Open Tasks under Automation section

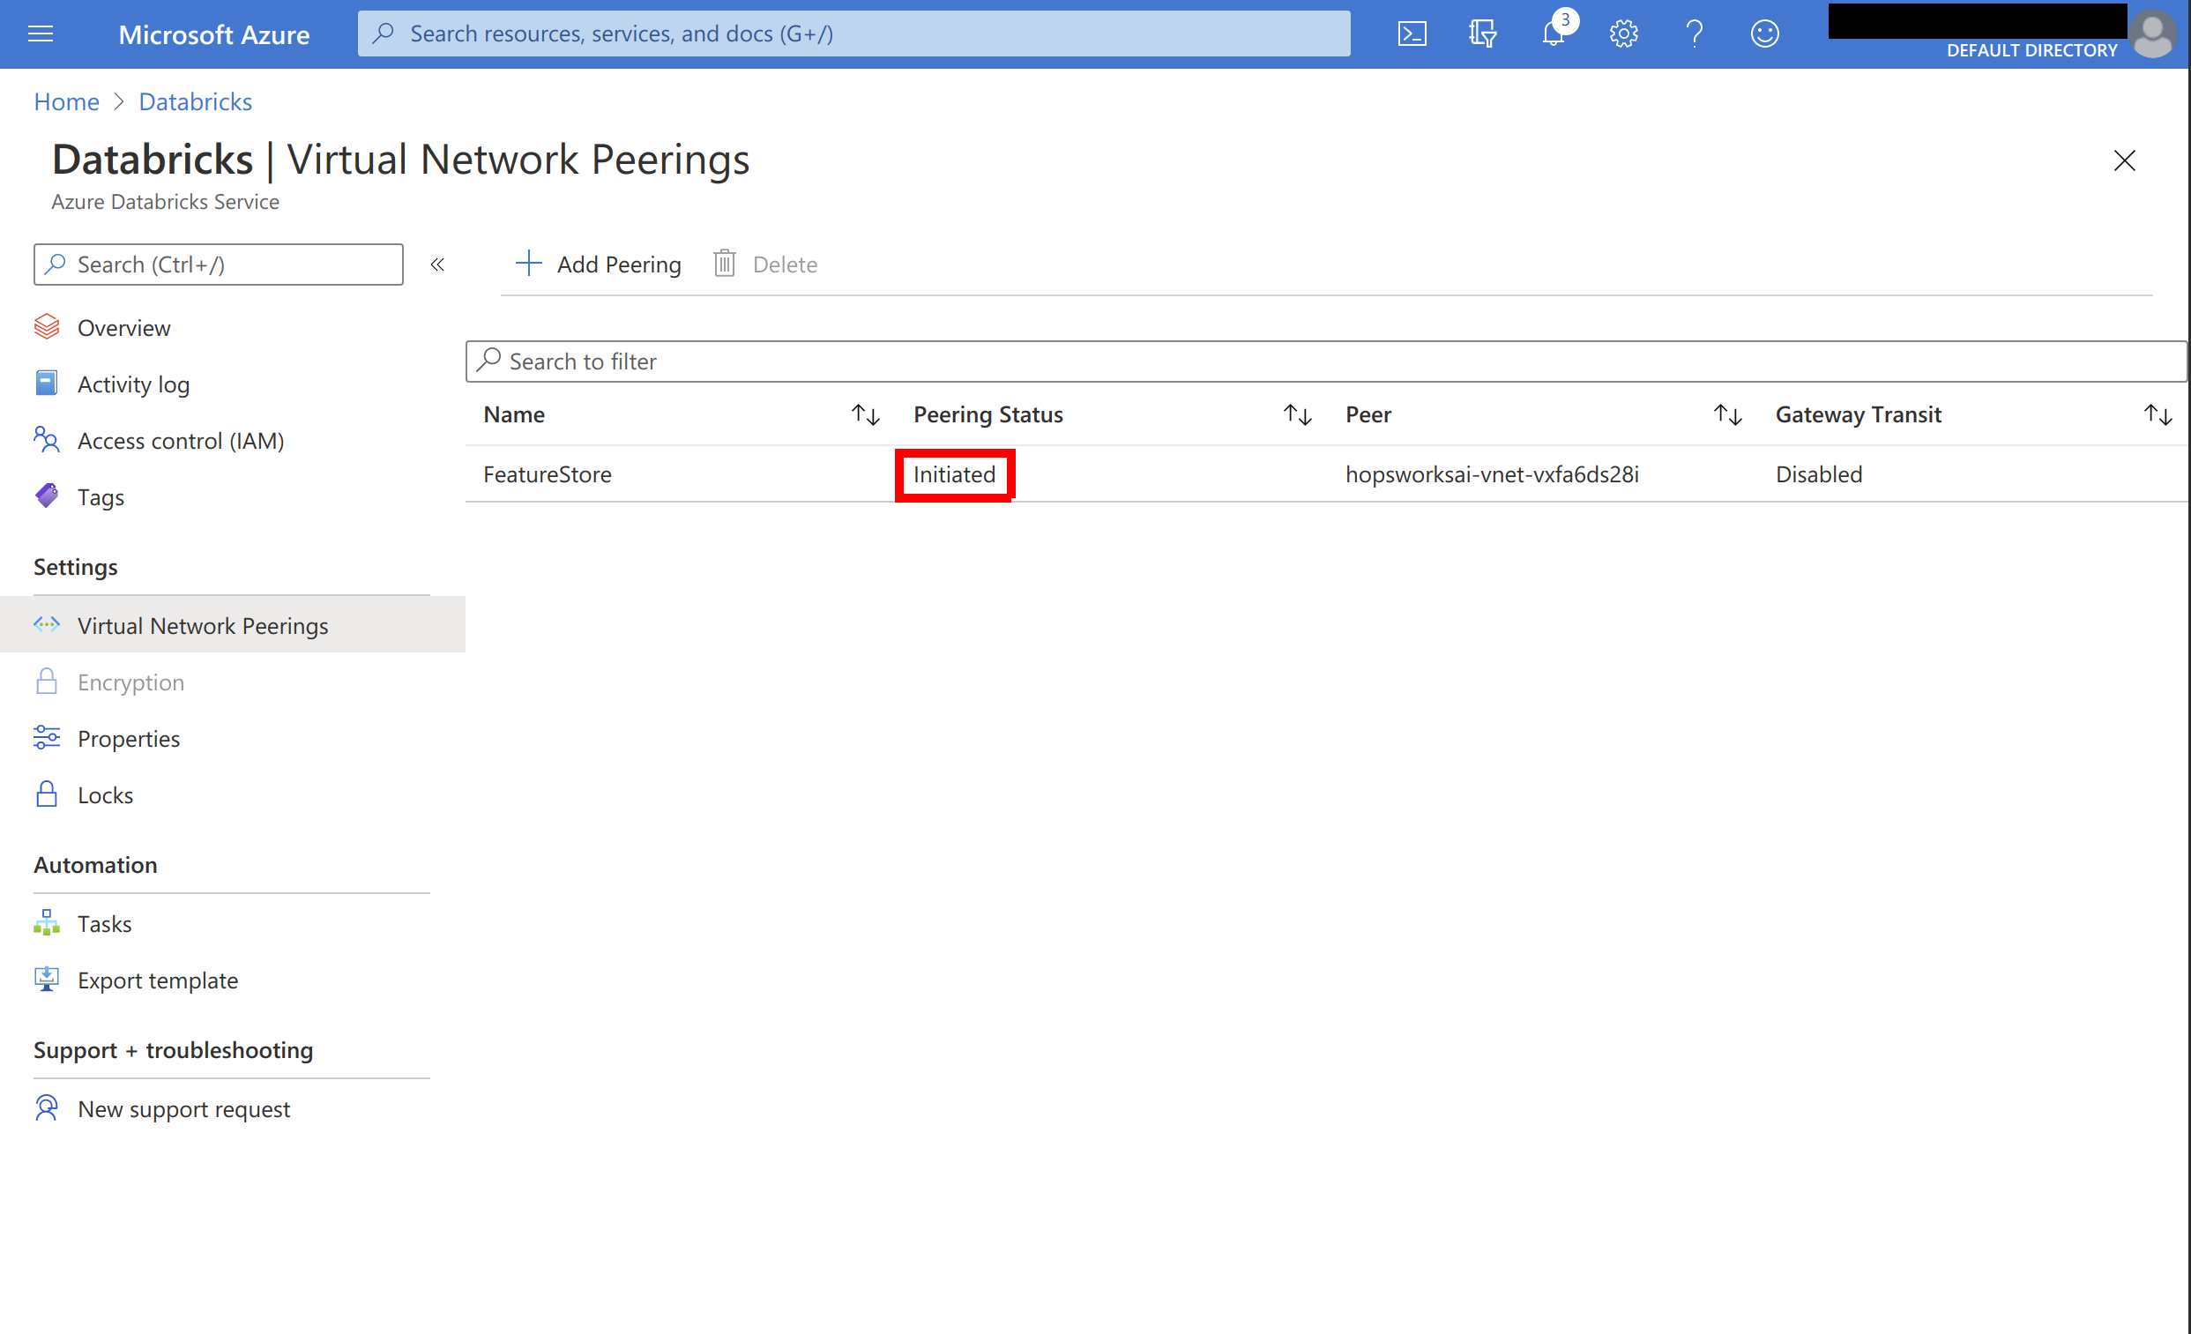point(103,922)
